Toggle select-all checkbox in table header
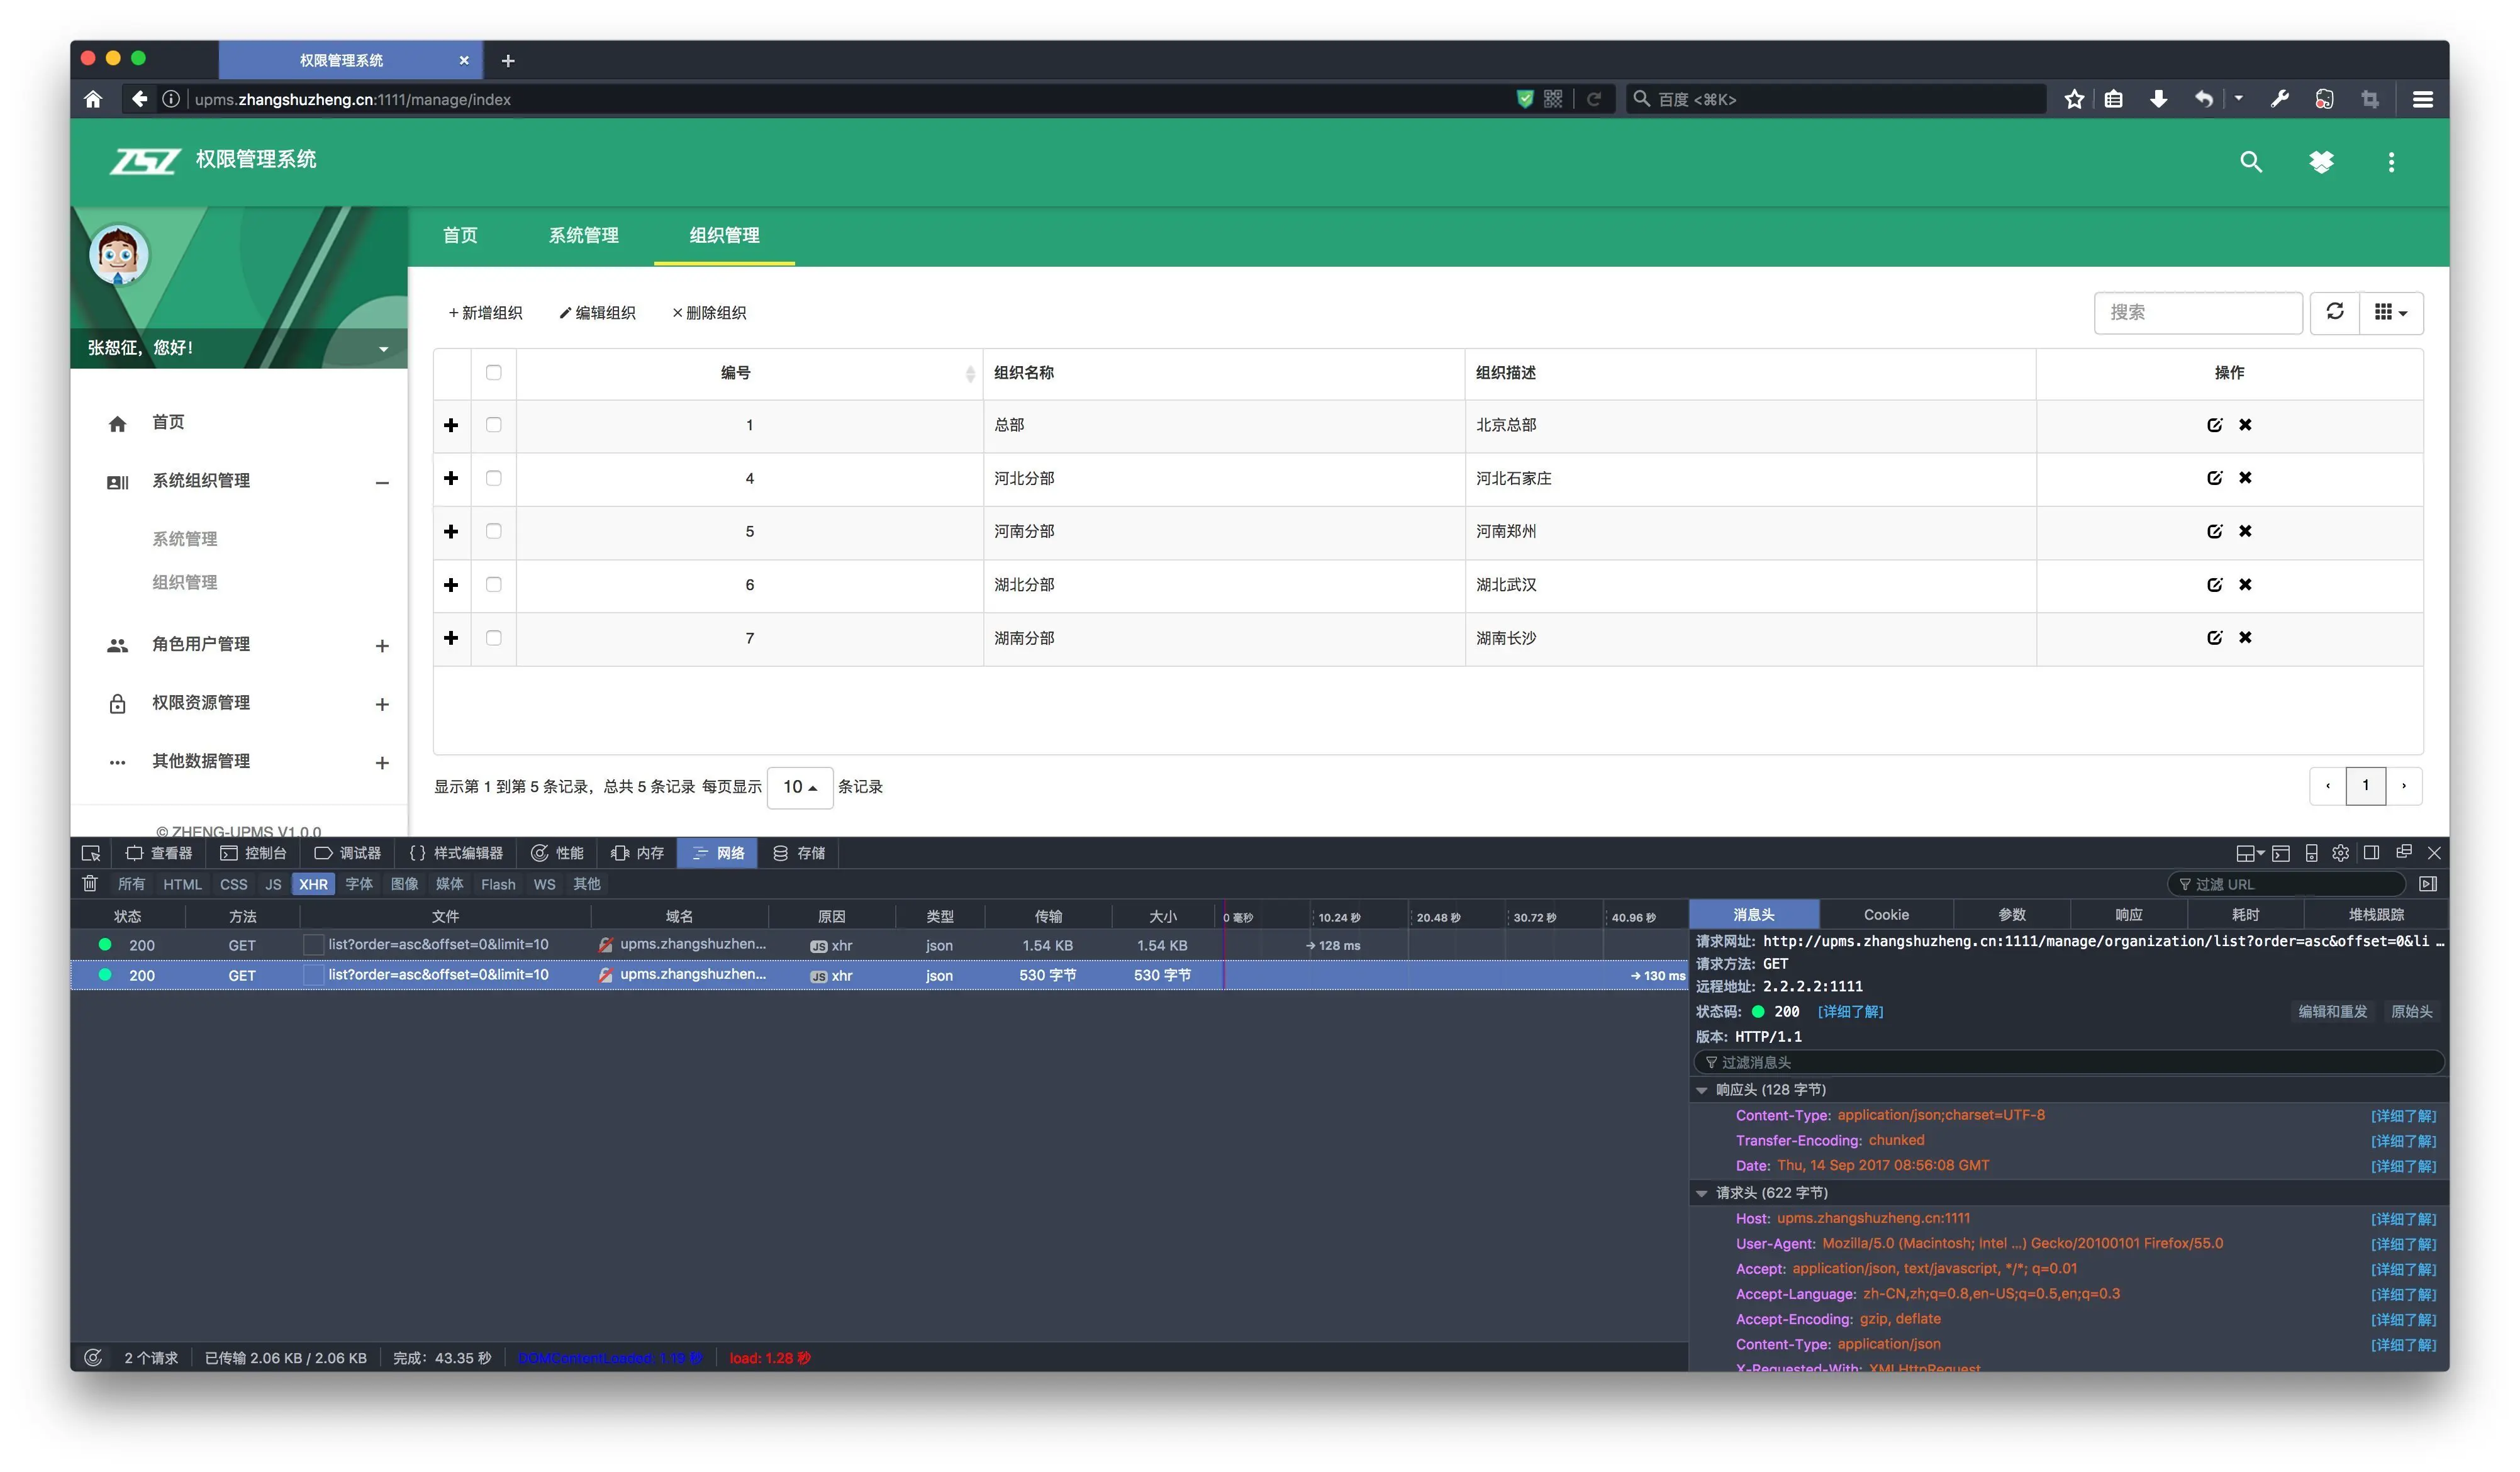This screenshot has width=2520, height=1472. 493,372
